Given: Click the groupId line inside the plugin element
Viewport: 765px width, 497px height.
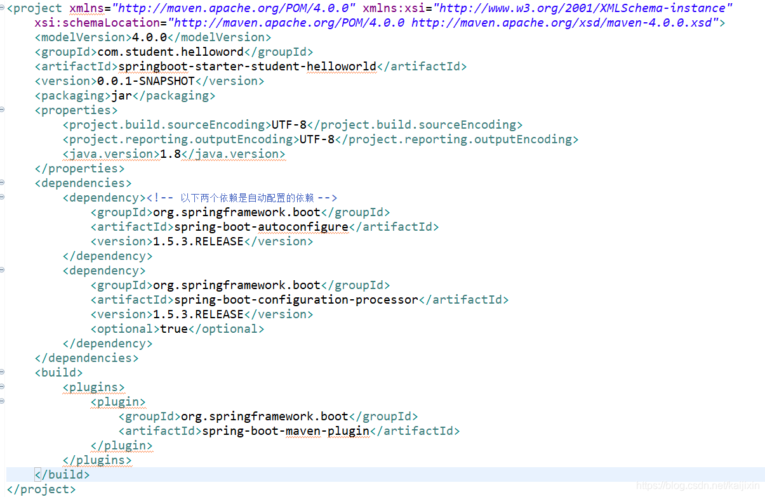Looking at the screenshot, I should (x=268, y=416).
